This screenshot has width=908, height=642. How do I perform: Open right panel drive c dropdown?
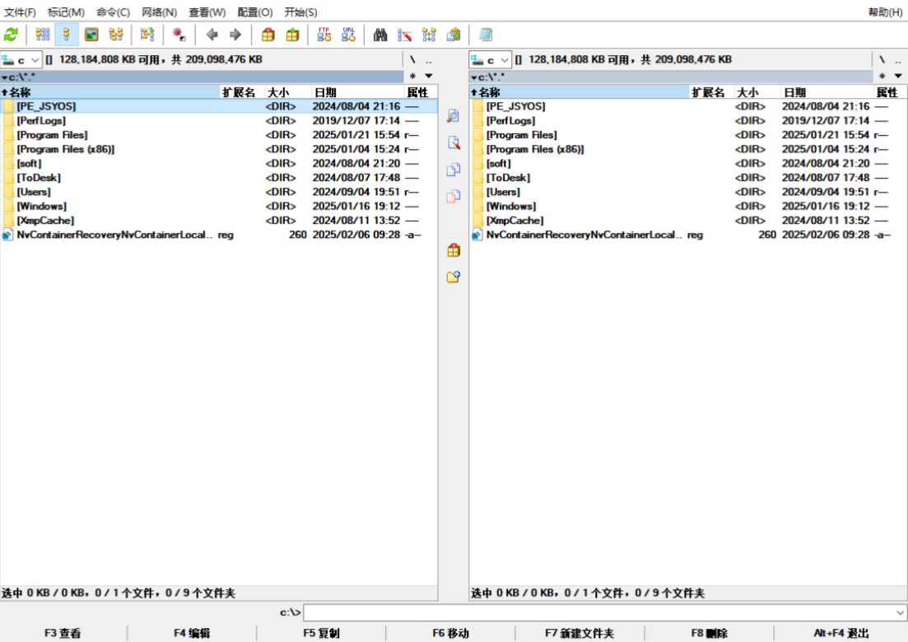click(x=491, y=59)
